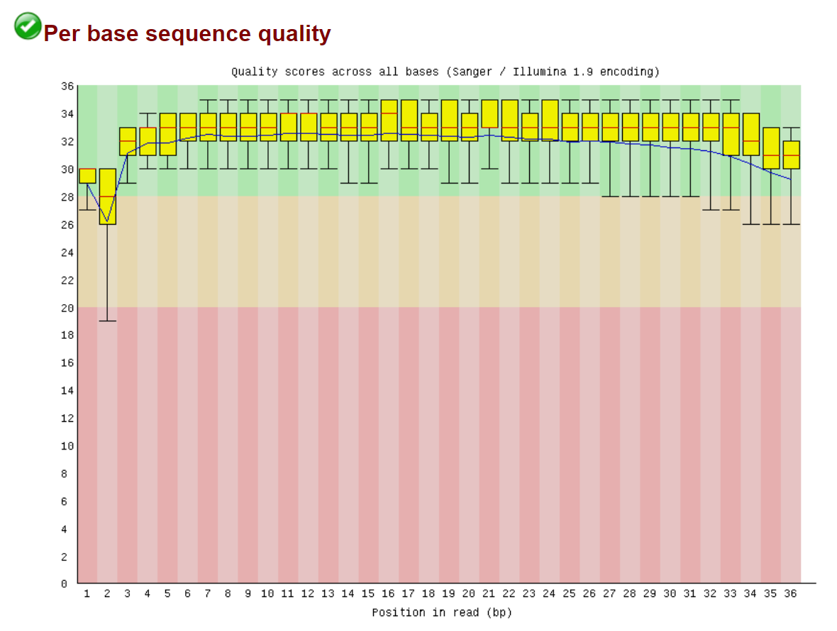The image size is (837, 631).
Task: Click the x-axis position label 30
Action: coord(670,593)
